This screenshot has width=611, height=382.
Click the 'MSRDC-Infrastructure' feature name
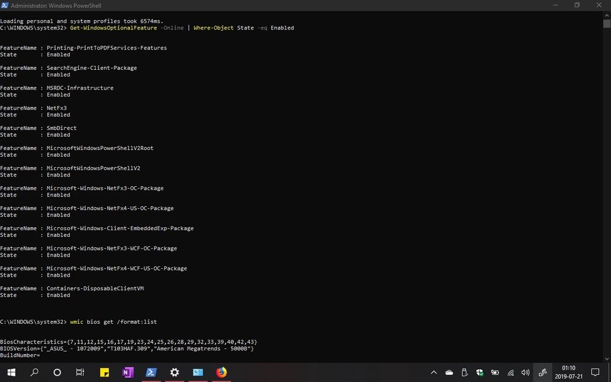80,88
